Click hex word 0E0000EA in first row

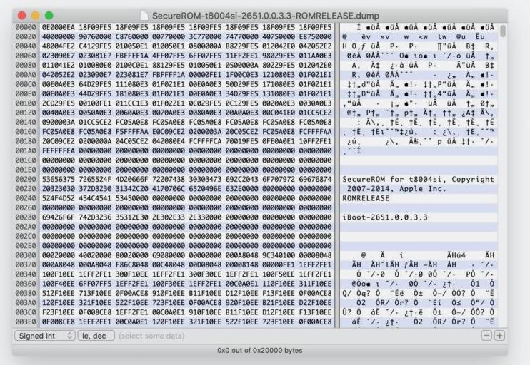pos(59,27)
